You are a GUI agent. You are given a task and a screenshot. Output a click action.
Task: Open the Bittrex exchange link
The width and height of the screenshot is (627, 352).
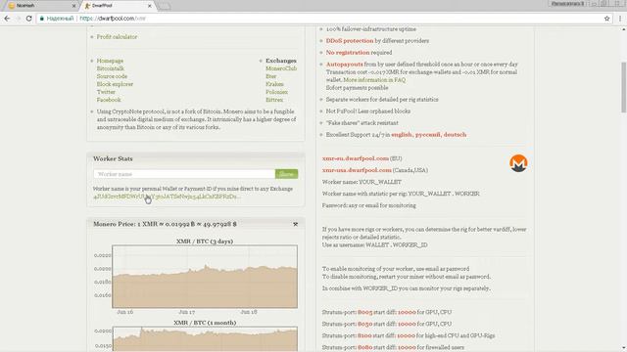pyautogui.click(x=274, y=100)
